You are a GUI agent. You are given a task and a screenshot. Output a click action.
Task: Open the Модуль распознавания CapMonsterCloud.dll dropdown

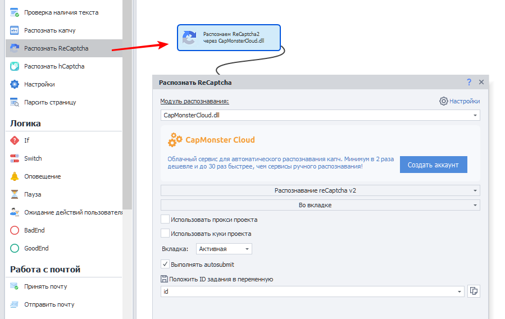click(320, 115)
